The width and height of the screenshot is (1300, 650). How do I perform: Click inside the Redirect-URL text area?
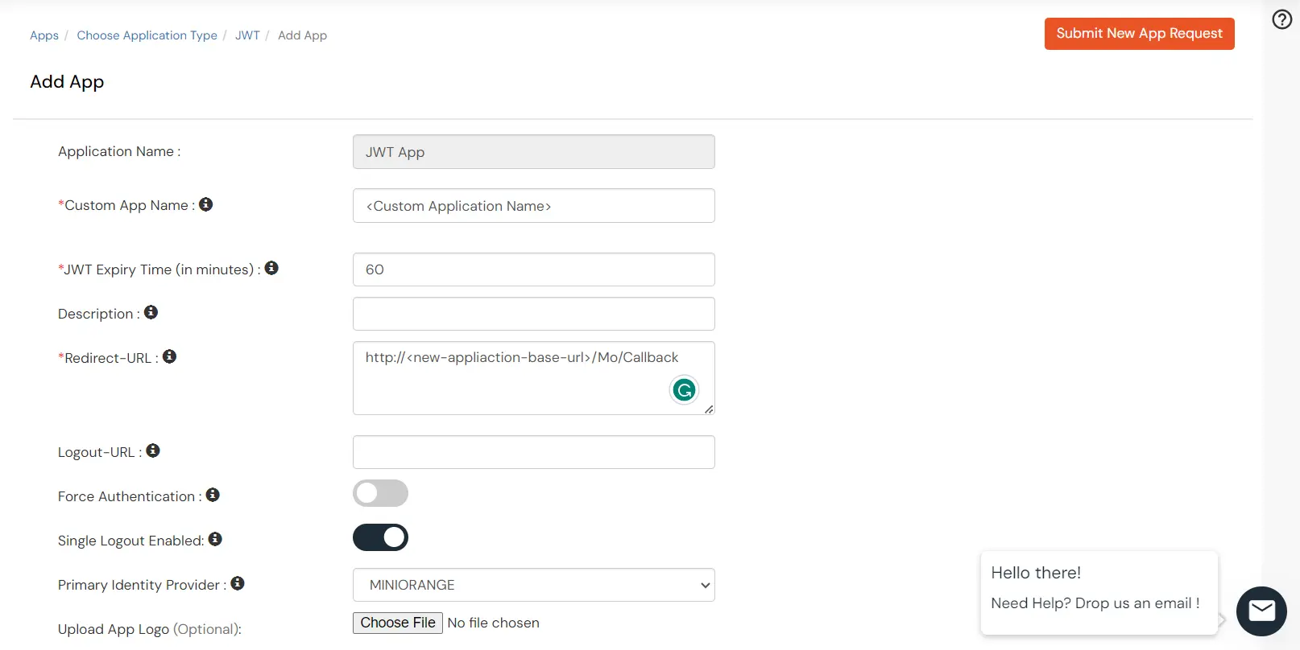[534, 378]
